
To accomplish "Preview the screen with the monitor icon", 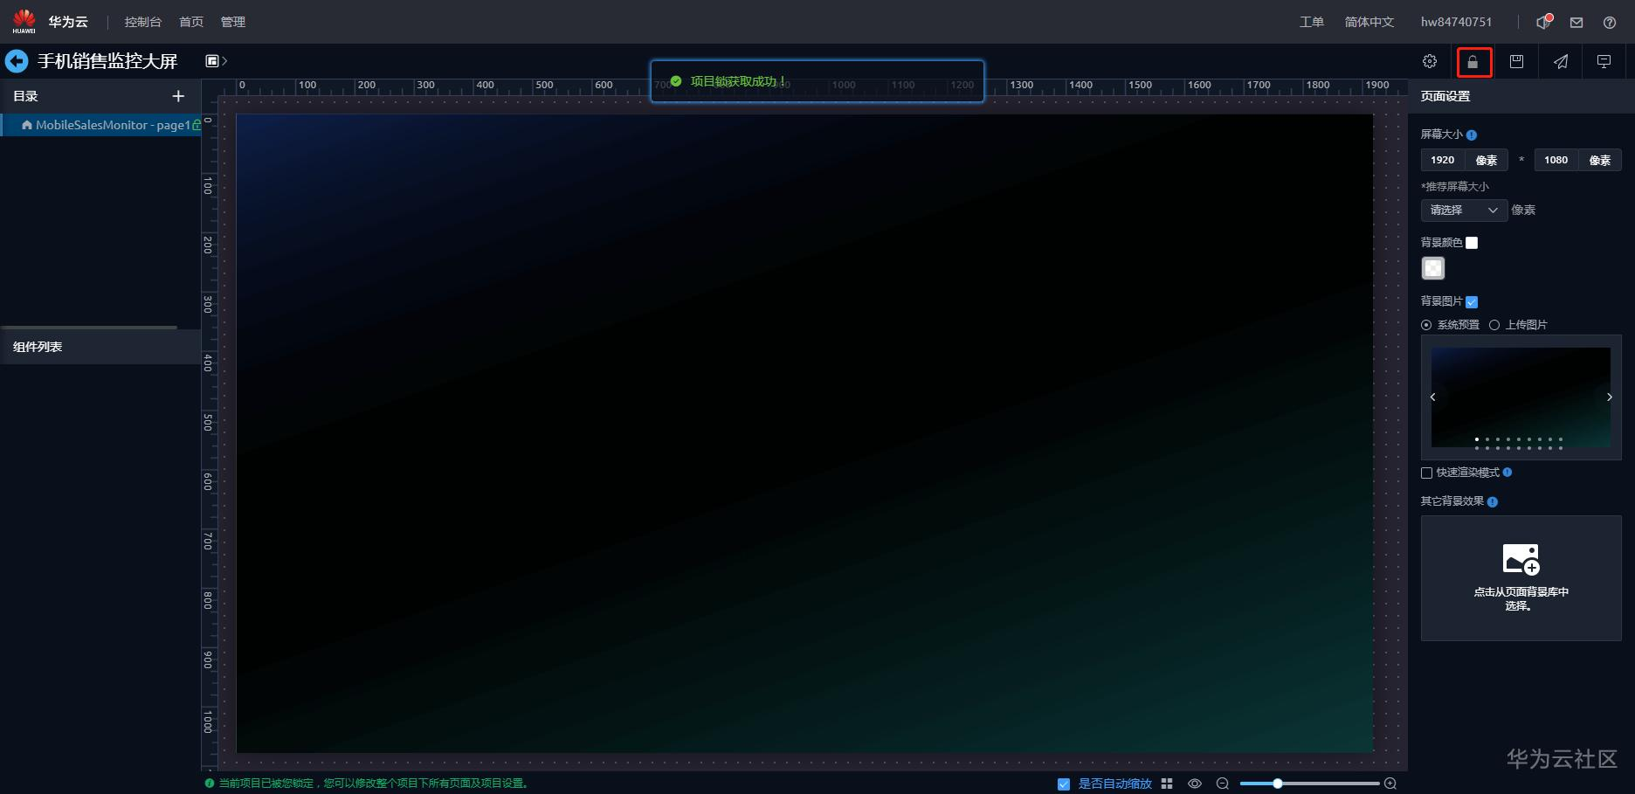I will (x=1604, y=61).
